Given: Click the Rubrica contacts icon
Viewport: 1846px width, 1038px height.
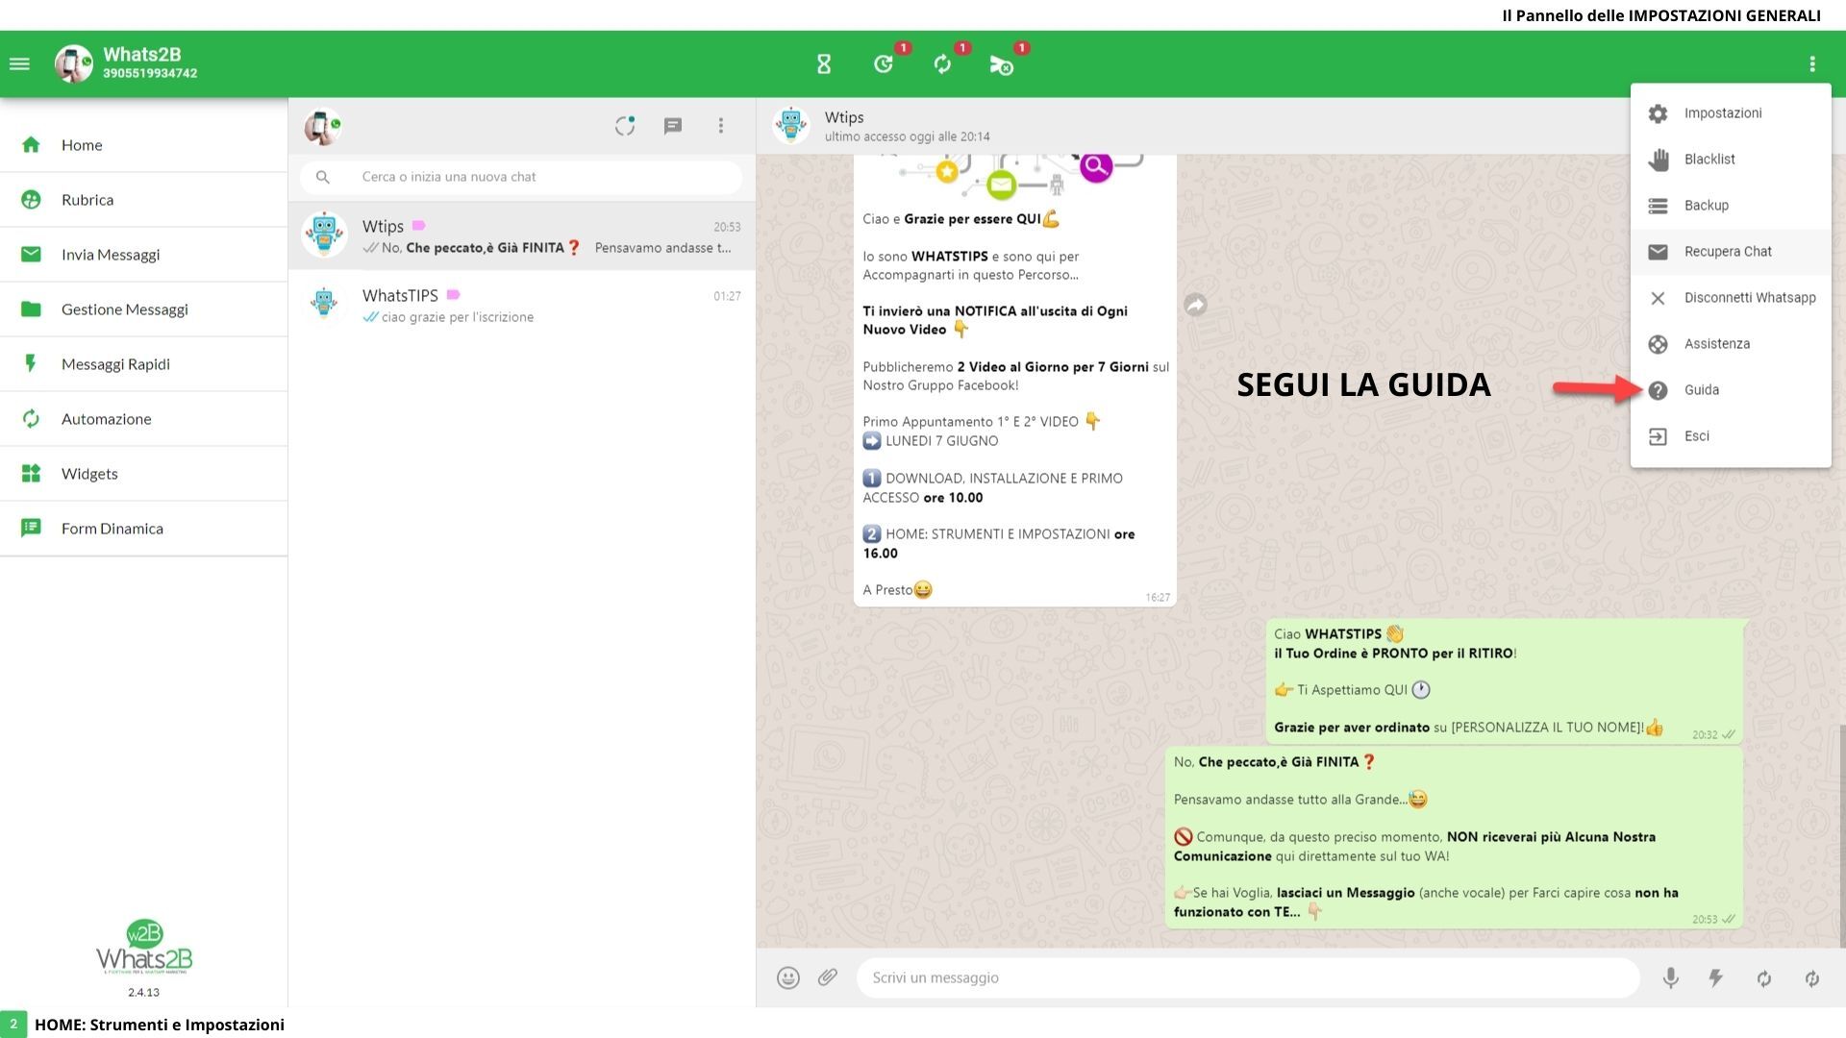Looking at the screenshot, I should [31, 200].
